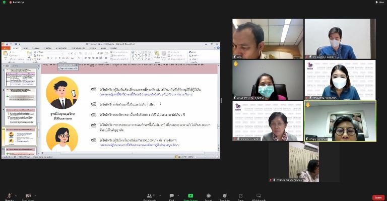Click the Record icon in Zoom
This screenshot has height=201, width=387.
click(209, 196)
